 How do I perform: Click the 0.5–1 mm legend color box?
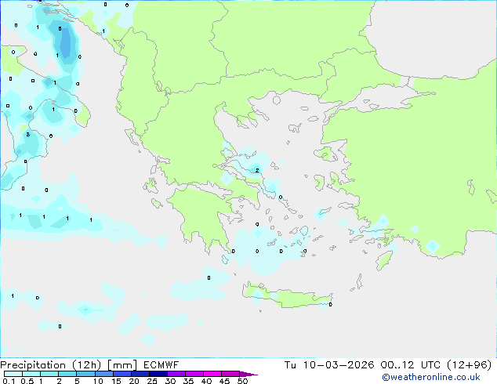coord(31,374)
